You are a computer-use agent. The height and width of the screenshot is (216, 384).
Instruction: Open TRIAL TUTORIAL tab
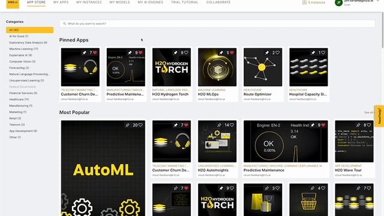[x=184, y=2]
